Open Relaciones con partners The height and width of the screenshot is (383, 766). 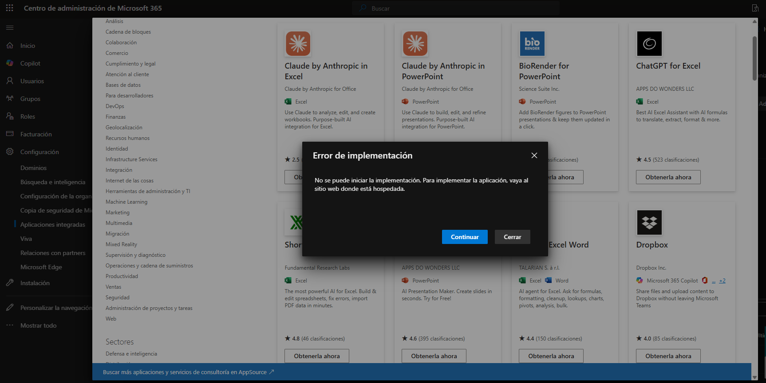(x=53, y=253)
